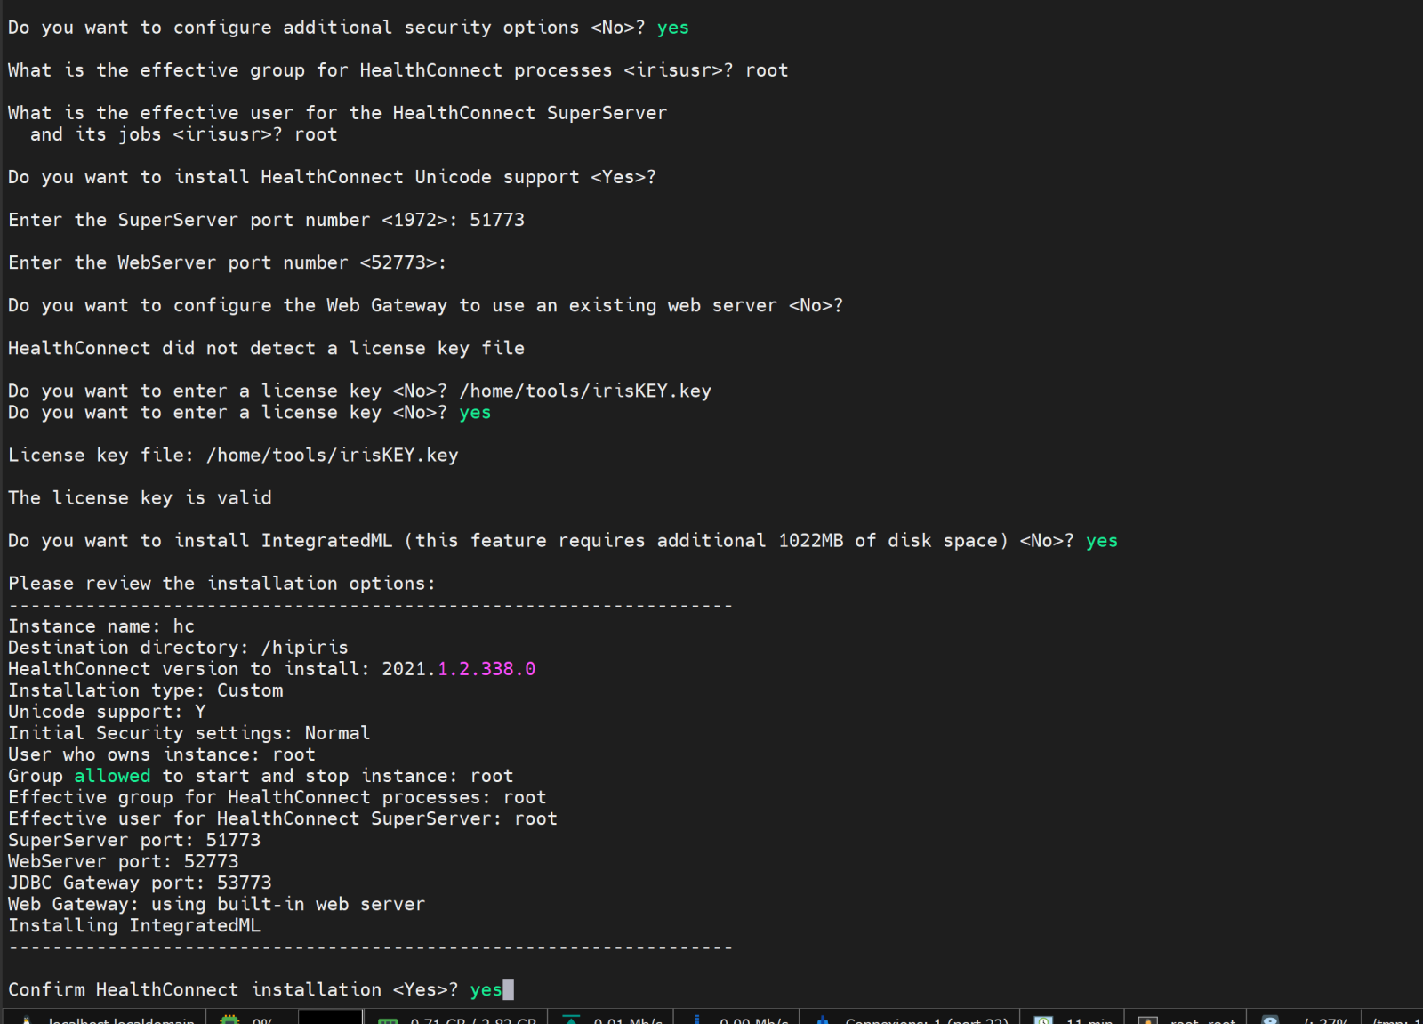Click the green word 'allowed' in Group line
Viewport: 1423px width, 1024px height.
pyautogui.click(x=112, y=776)
